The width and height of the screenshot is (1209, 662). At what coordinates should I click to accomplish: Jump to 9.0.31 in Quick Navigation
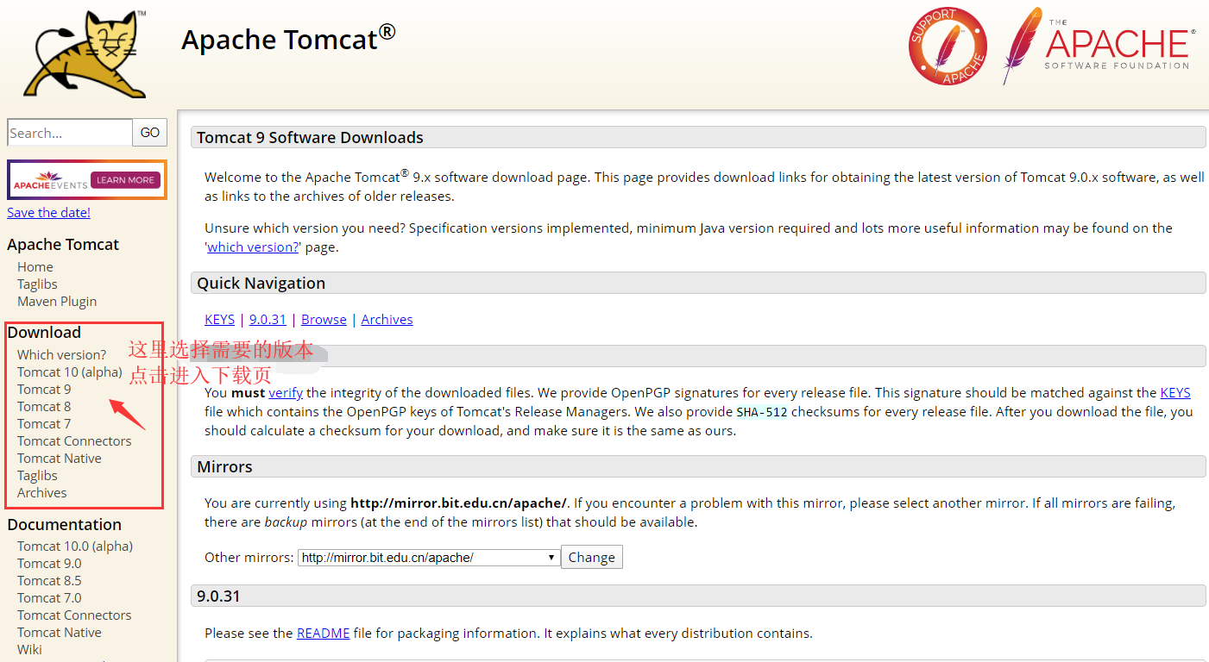tap(268, 319)
